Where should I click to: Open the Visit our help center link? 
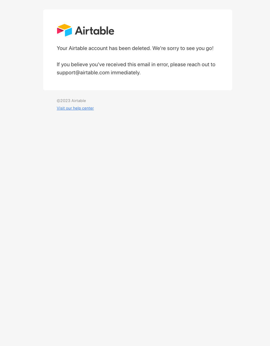[75, 108]
